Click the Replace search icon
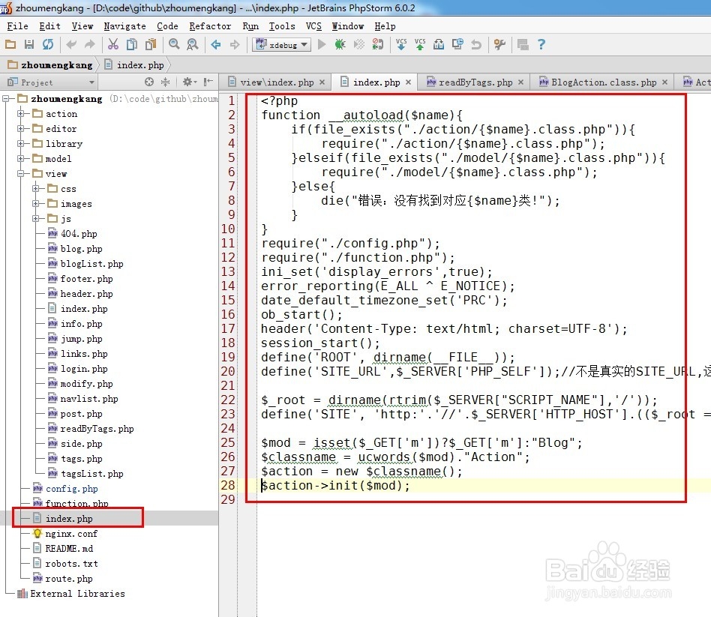 point(192,44)
